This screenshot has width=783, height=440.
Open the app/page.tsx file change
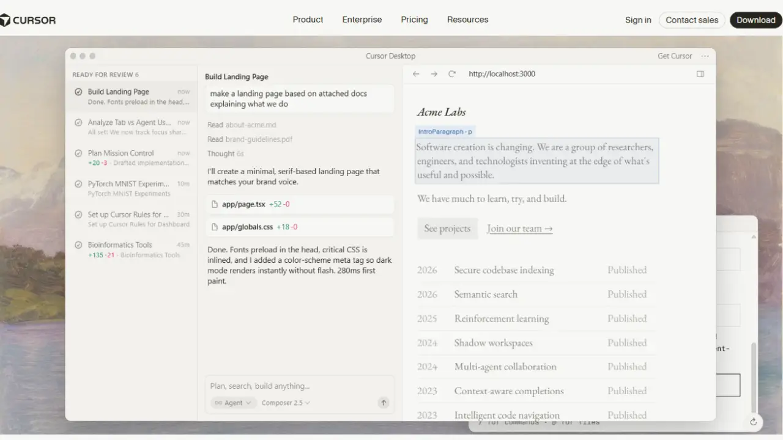pyautogui.click(x=300, y=204)
